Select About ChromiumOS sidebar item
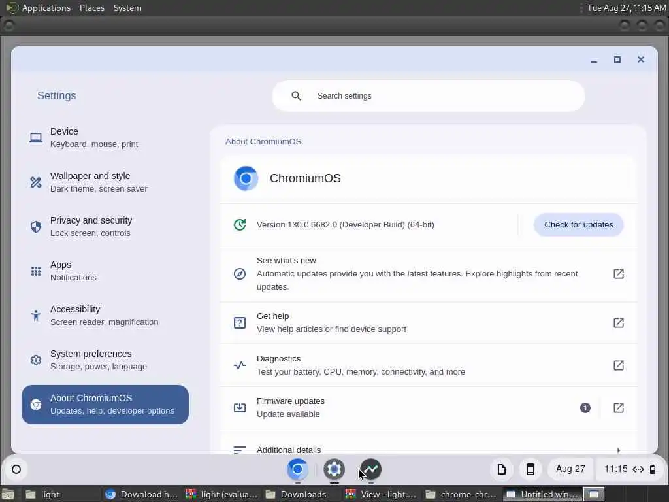This screenshot has width=669, height=502. click(105, 405)
